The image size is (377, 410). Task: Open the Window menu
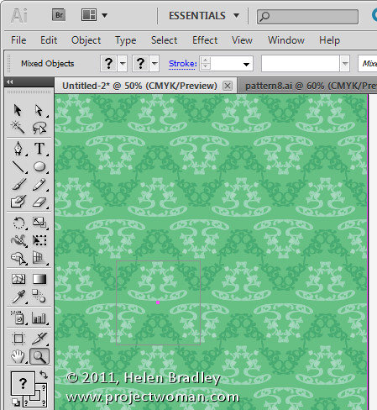tap(286, 40)
